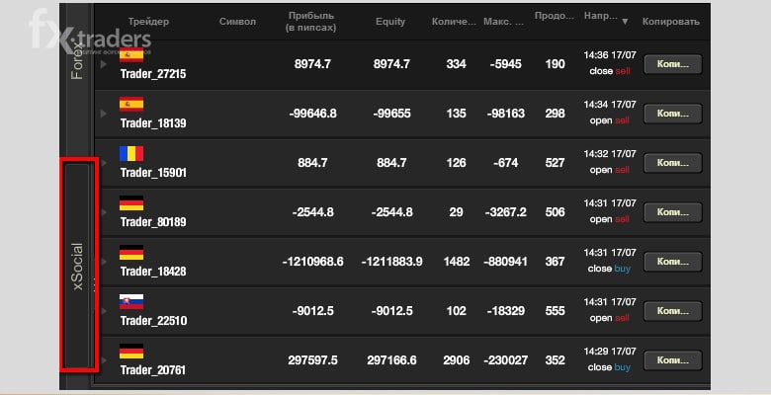The image size is (771, 395).
Task: Sort by the Equity column header
Action: (390, 22)
